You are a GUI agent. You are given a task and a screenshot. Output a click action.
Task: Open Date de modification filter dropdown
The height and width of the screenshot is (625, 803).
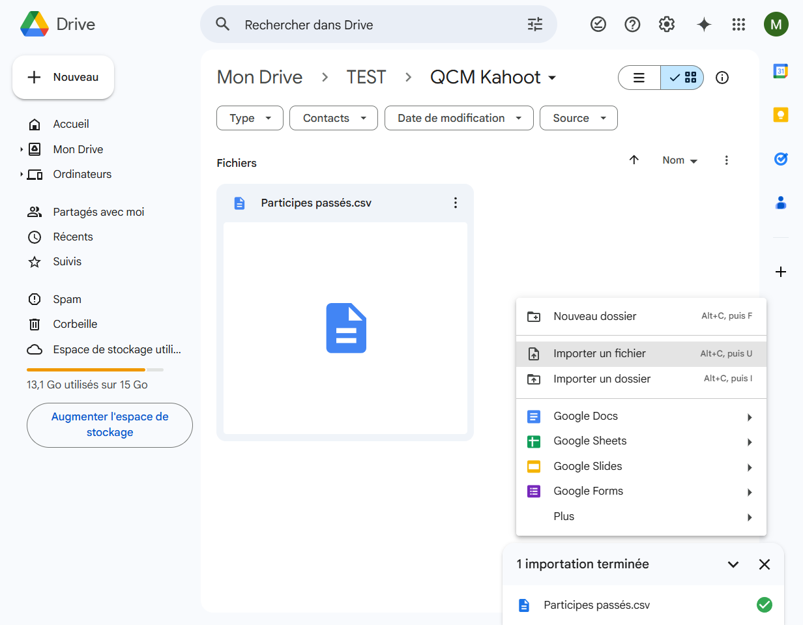[x=459, y=118]
